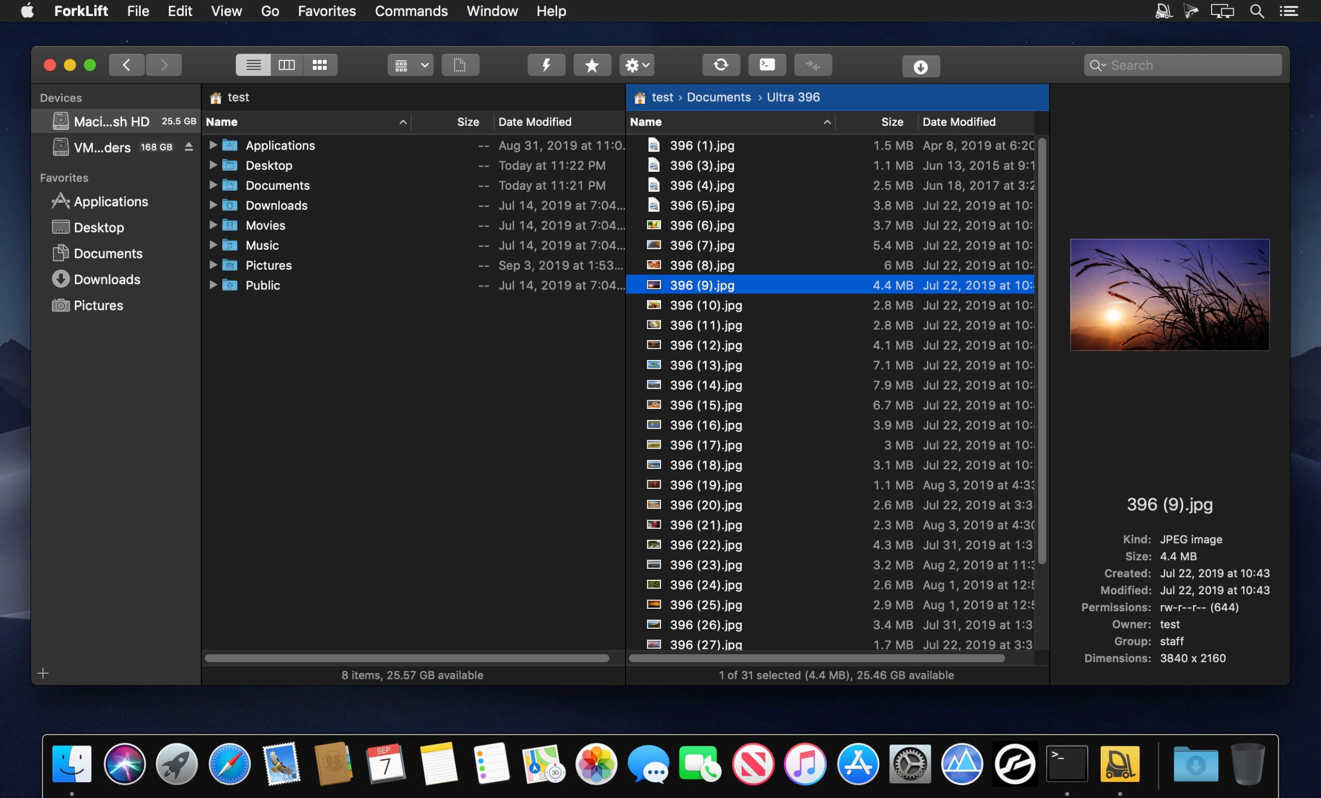Click Spotlight search magnifier in menu bar
This screenshot has width=1321, height=798.
(1256, 11)
